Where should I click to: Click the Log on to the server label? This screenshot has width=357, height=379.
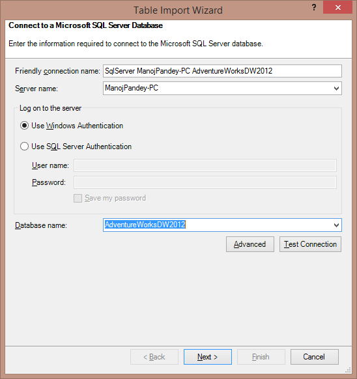[x=50, y=108]
